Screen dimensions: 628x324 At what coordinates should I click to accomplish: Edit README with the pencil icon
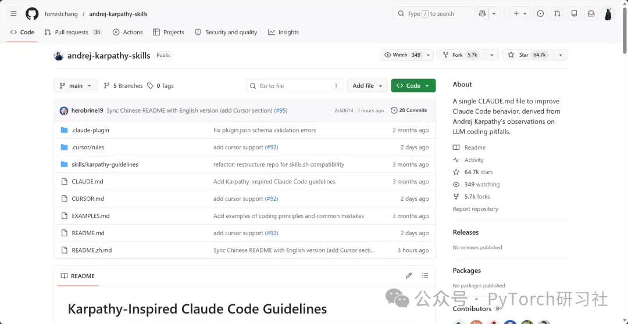tap(409, 276)
